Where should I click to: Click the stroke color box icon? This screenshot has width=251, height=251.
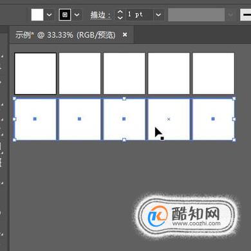click(x=65, y=15)
